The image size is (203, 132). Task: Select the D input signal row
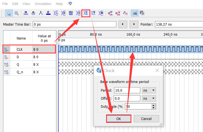point(29,57)
